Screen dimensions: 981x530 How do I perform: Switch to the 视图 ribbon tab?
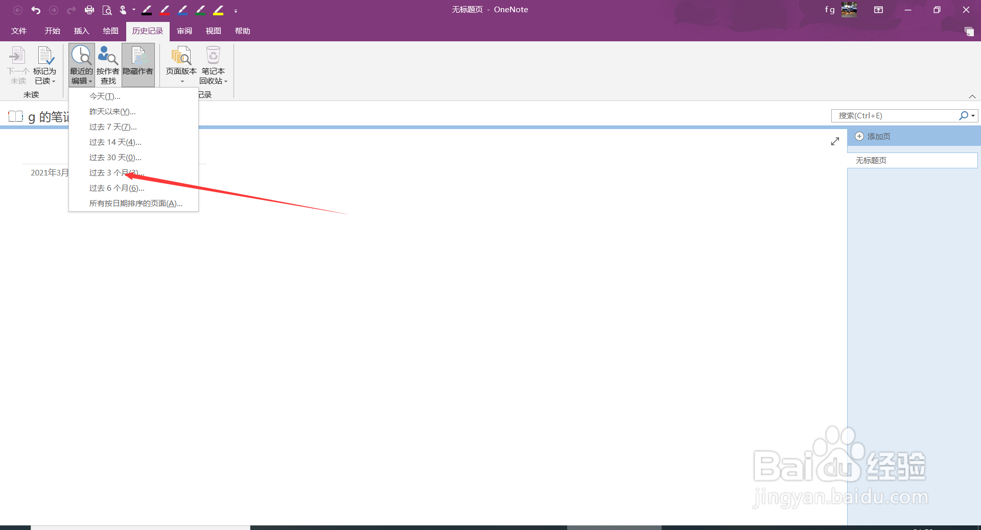(214, 31)
